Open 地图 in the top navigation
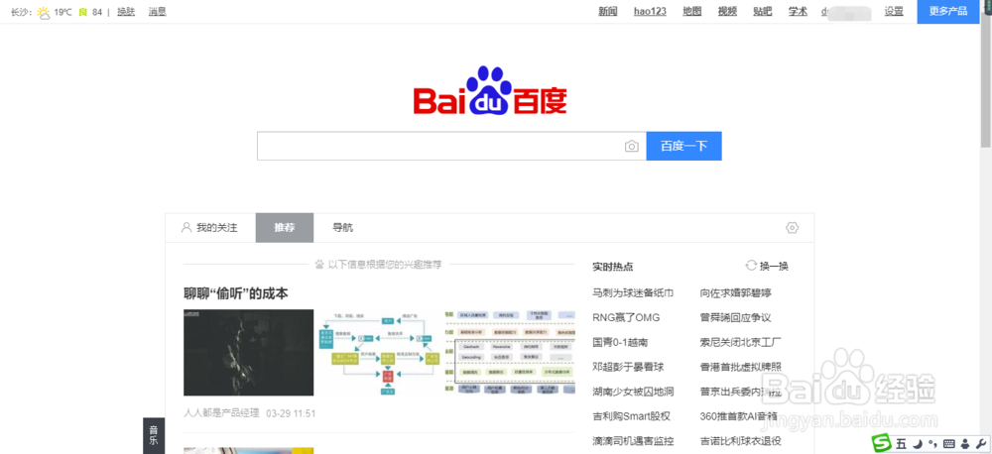This screenshot has width=992, height=454. point(692,11)
